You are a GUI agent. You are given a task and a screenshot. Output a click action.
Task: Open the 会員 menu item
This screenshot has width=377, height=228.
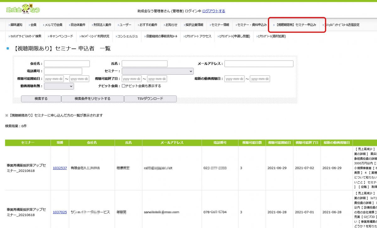(33, 25)
